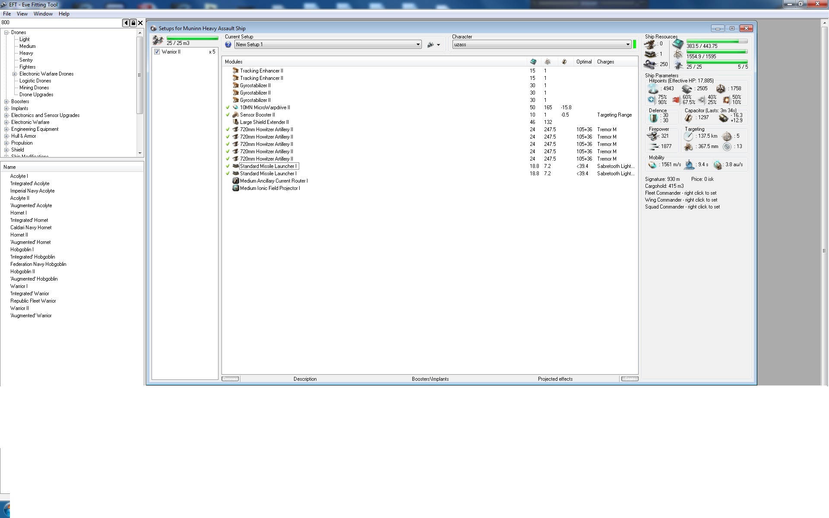The height and width of the screenshot is (518, 829).
Task: Open the Character dropdown showing uzass
Action: pos(627,44)
